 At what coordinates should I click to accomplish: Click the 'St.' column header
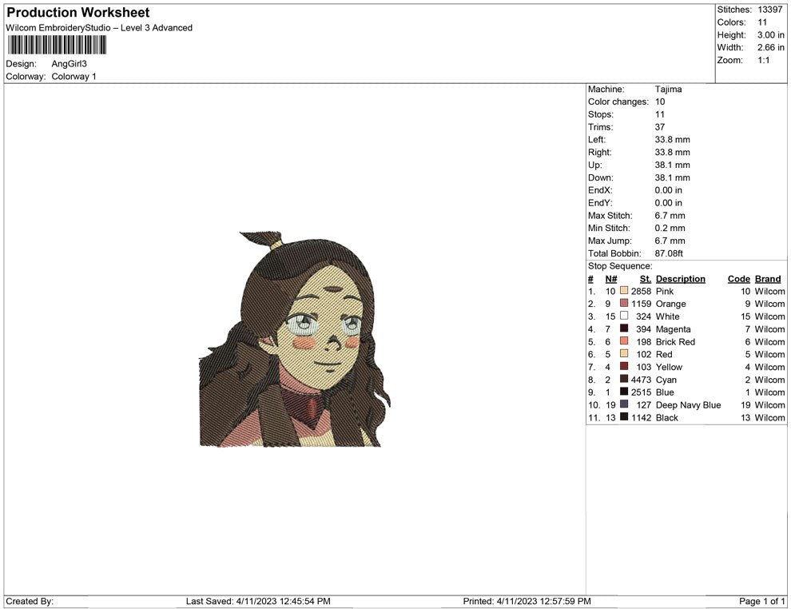point(646,279)
